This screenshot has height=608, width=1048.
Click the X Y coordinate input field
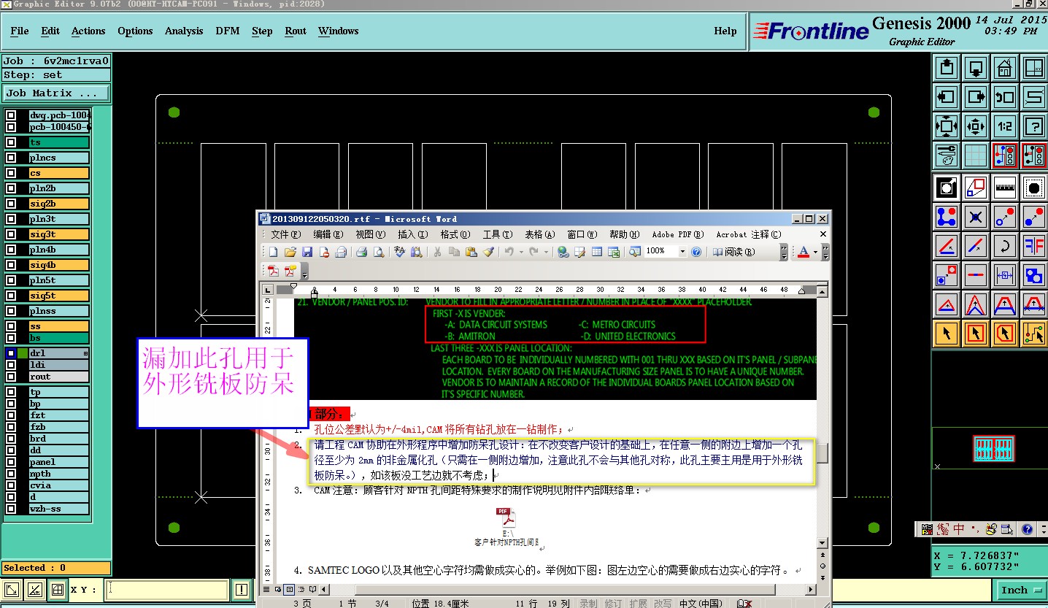[x=167, y=590]
